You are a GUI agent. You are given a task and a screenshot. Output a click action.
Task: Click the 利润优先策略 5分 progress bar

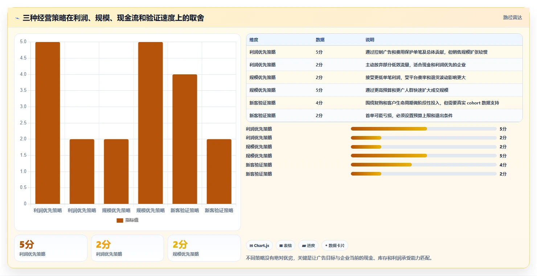(x=423, y=129)
